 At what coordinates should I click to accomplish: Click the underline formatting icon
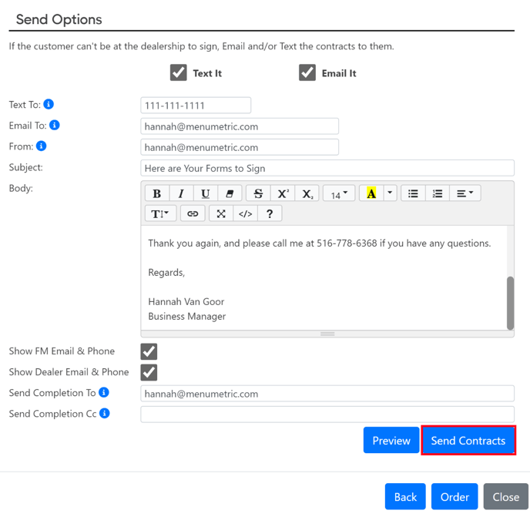pyautogui.click(x=206, y=193)
